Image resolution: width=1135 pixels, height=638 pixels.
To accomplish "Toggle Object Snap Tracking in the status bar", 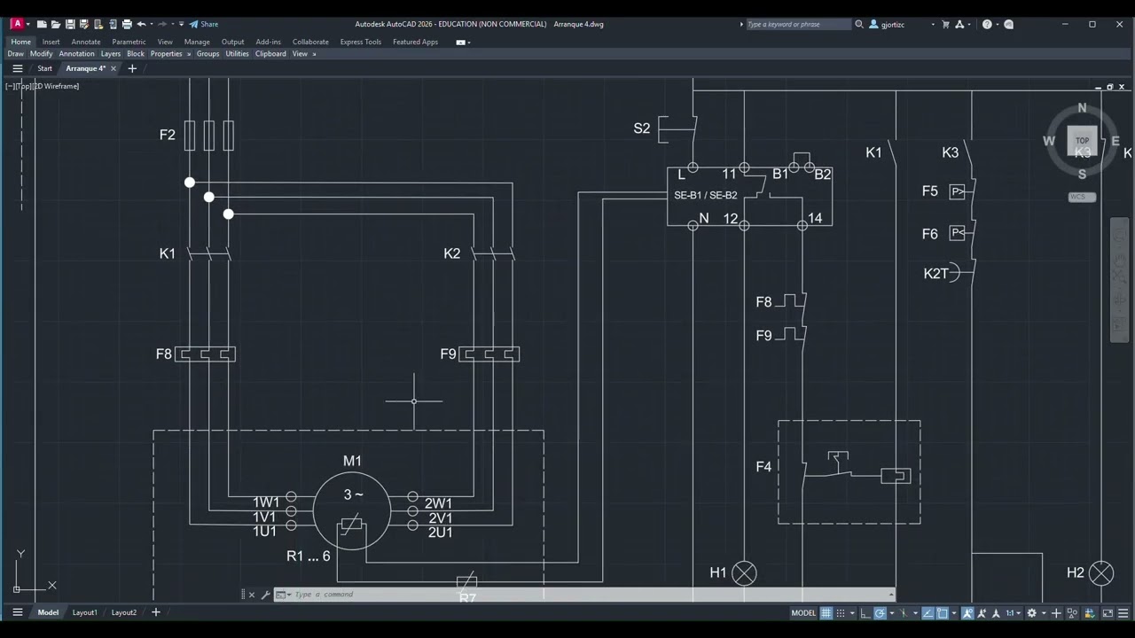I will click(x=928, y=613).
